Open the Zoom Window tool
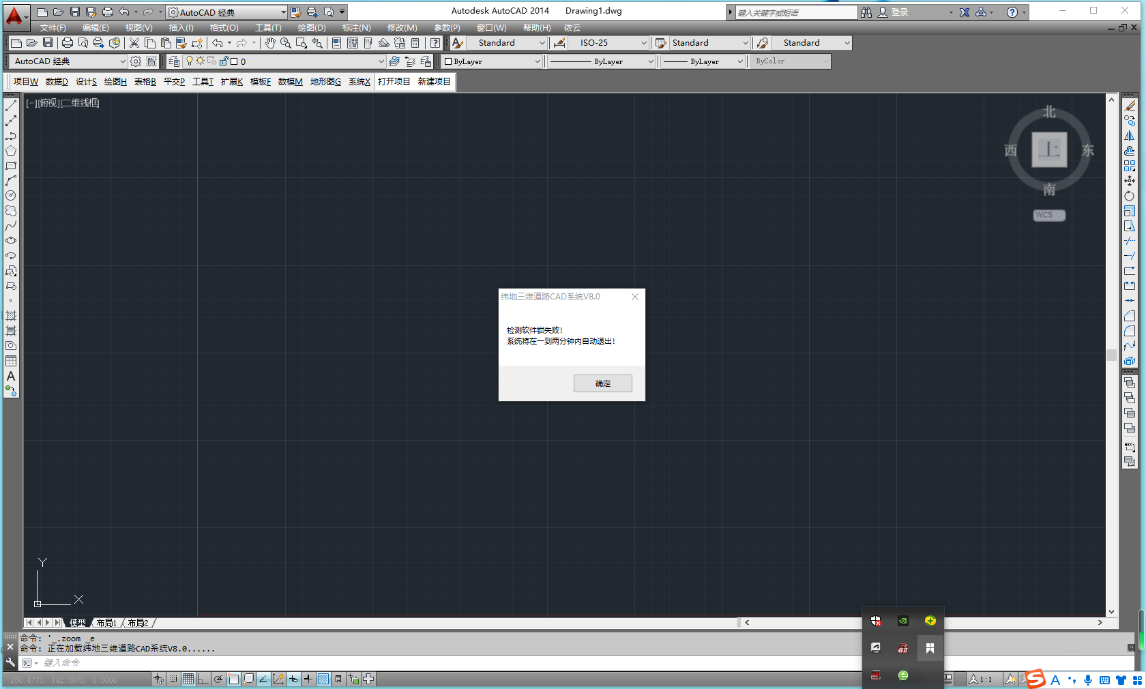The width and height of the screenshot is (1146, 689). 301,43
